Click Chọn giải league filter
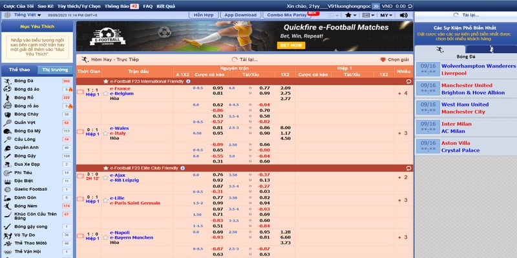 [394, 60]
